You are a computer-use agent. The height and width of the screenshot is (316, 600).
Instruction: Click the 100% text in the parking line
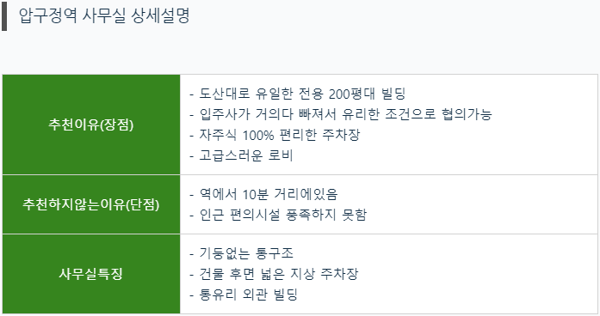click(258, 135)
